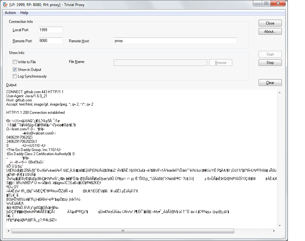Click 'Go Daddy Class 2 Certification Authority' text
This screenshot has width=305, height=241.
[39, 154]
